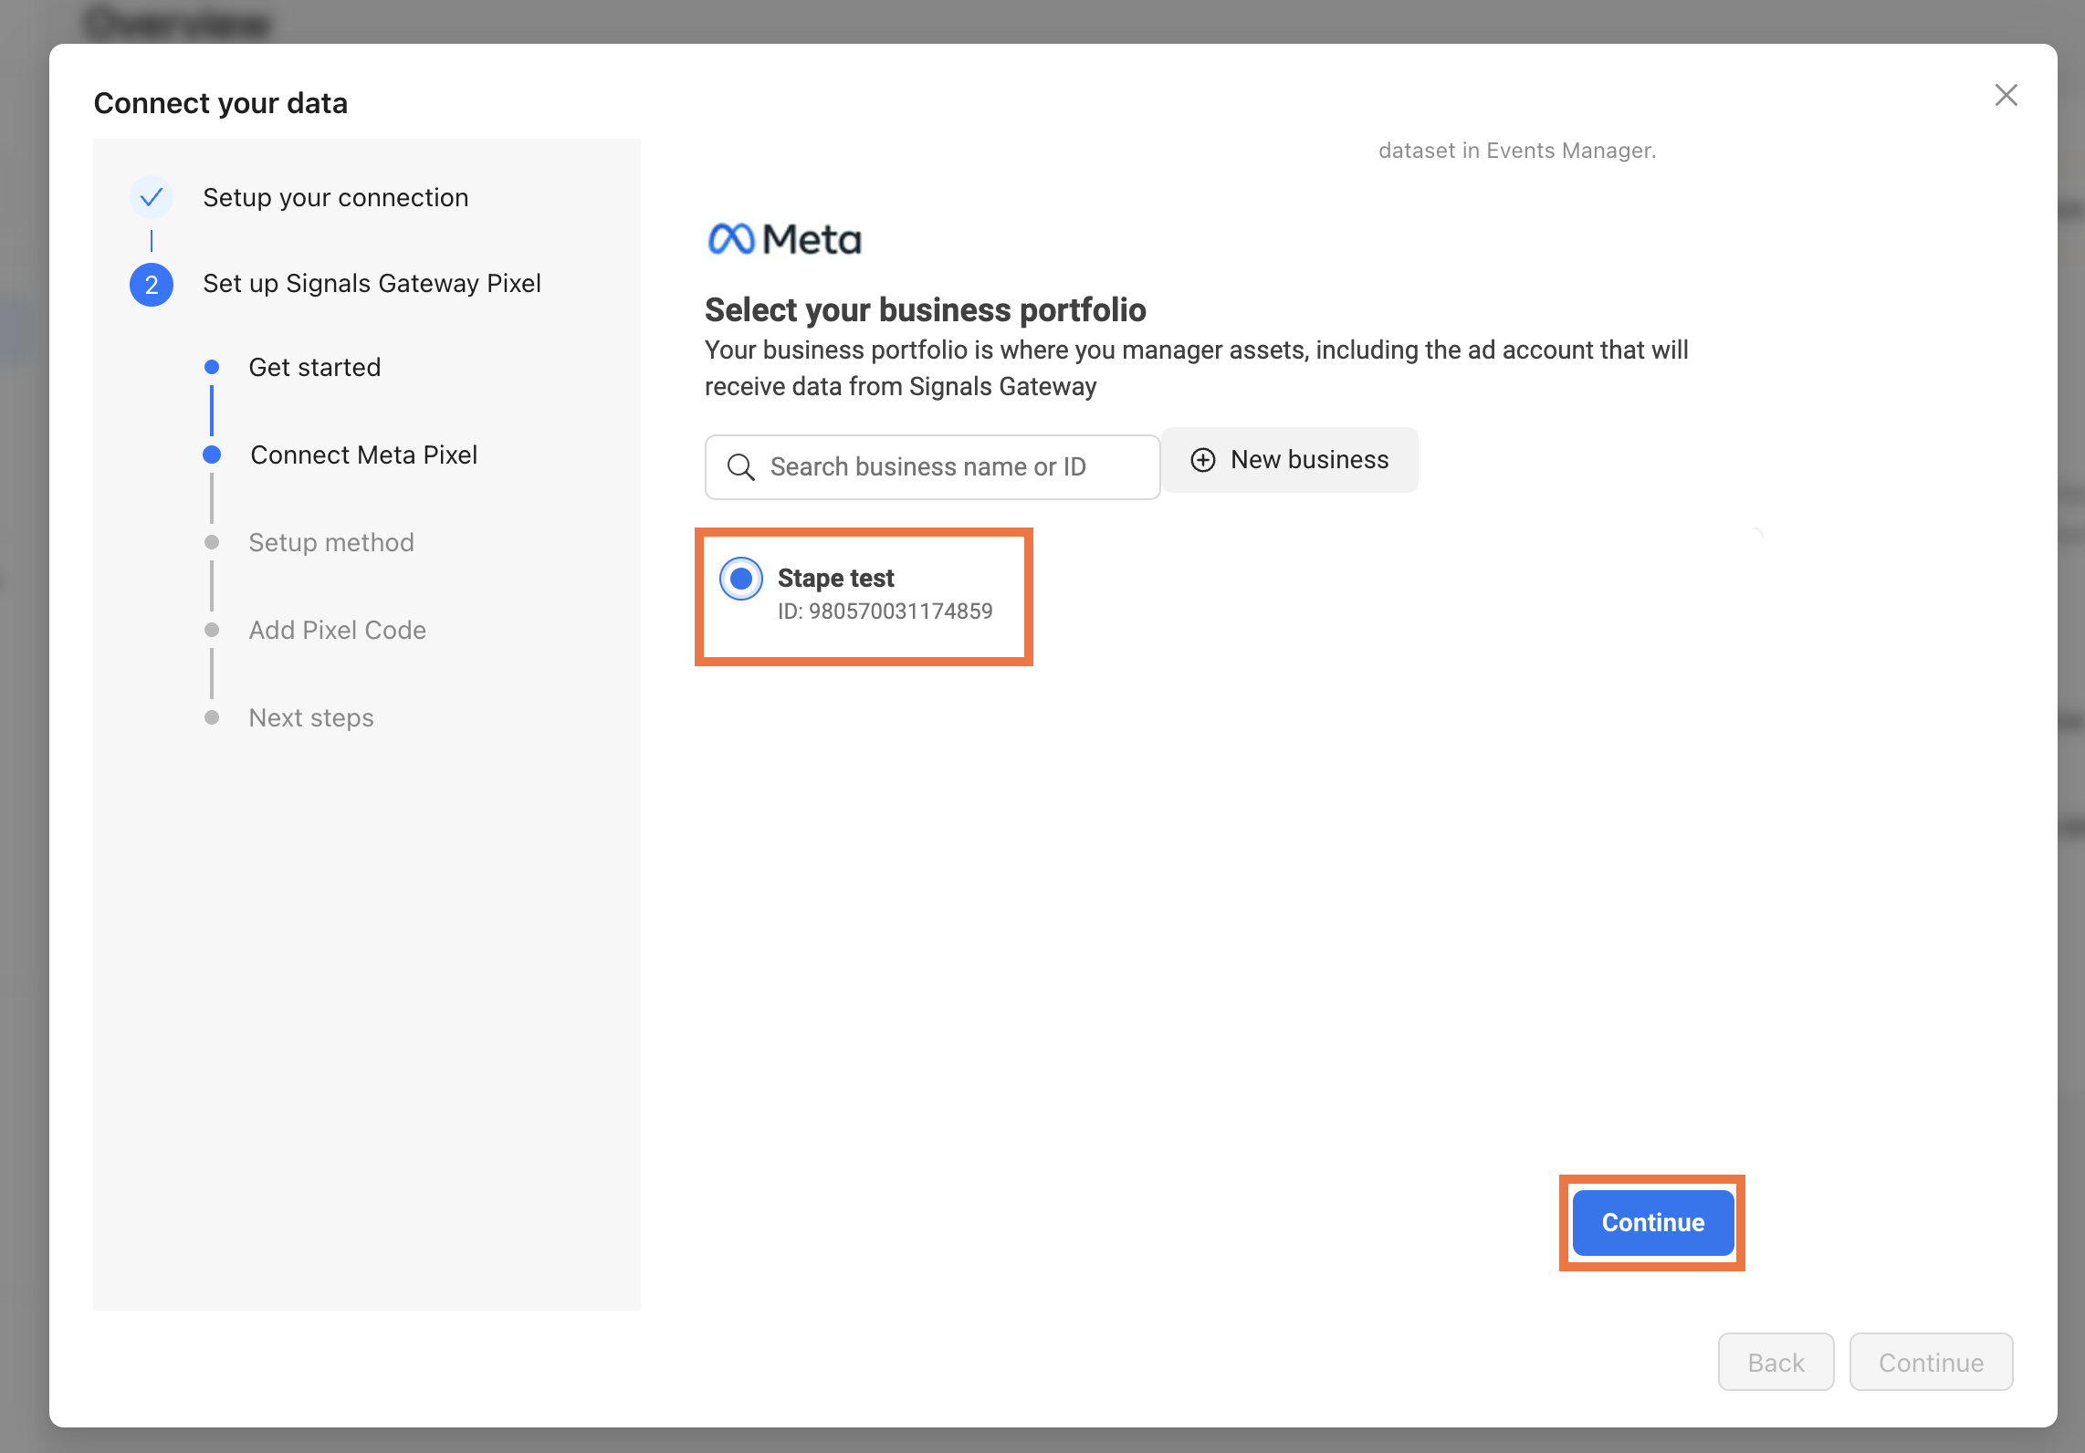This screenshot has height=1453, width=2085.
Task: Open the Next steps substep
Action: [x=311, y=717]
